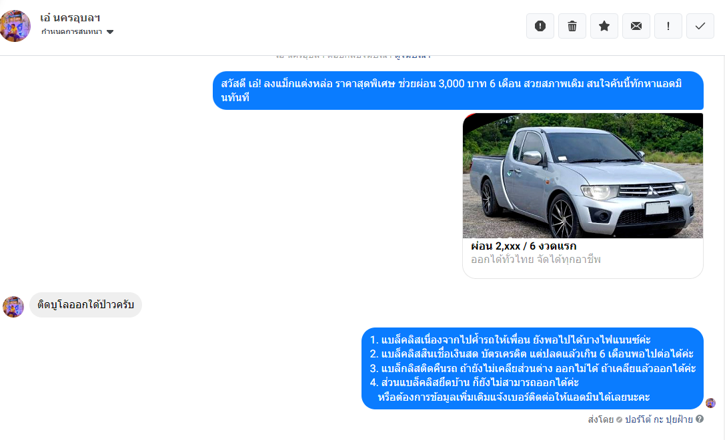Click reply line '2. แบล็คลิสสินเชื่อเงินสด'

click(532, 353)
